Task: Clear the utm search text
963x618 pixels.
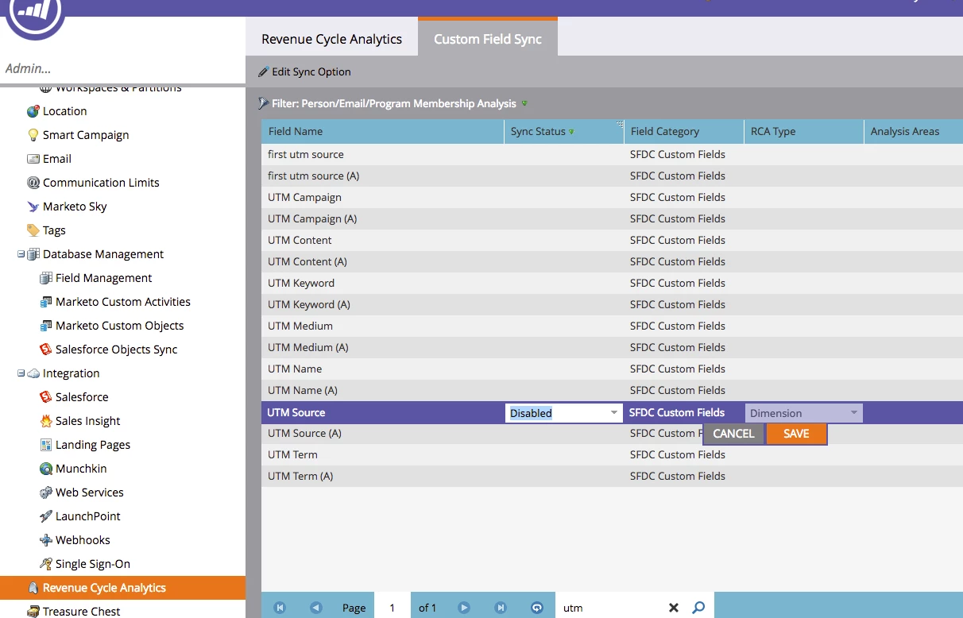Action: coord(674,608)
